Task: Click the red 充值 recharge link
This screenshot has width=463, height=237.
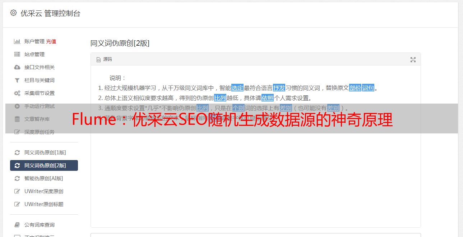Action: click(51, 41)
